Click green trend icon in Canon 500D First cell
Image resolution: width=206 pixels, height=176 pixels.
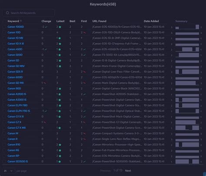tap(84, 55)
